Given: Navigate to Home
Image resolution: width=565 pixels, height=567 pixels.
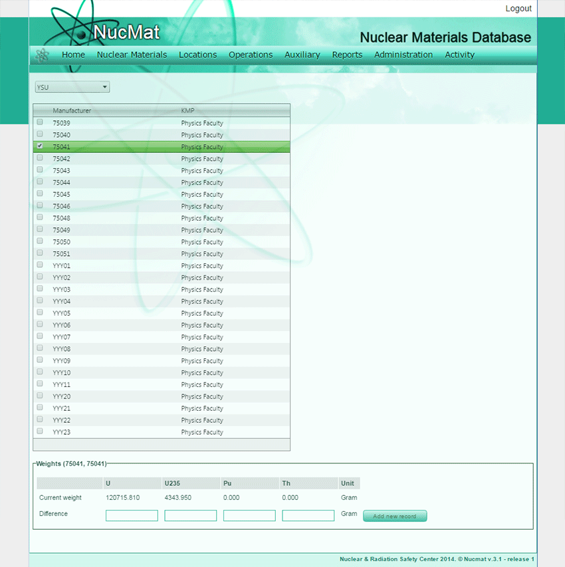Looking at the screenshot, I should [x=73, y=55].
